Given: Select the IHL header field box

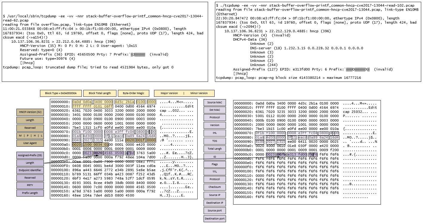Looking at the screenshot, I should (x=215, y=133).
